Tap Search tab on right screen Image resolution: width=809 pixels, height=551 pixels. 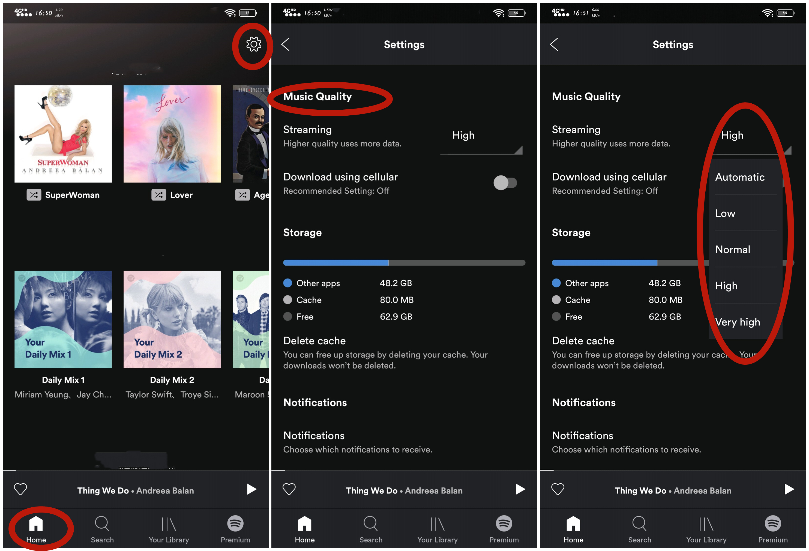tap(639, 529)
